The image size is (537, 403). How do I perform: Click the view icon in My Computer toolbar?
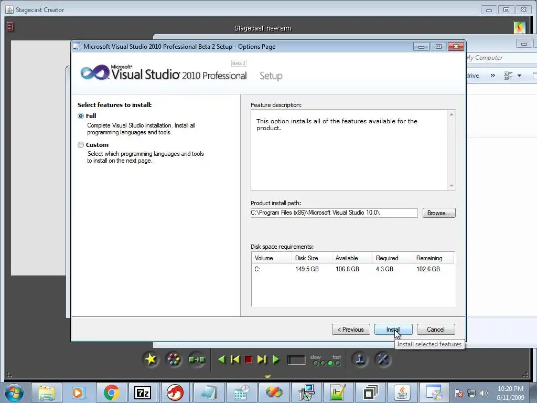click(508, 76)
